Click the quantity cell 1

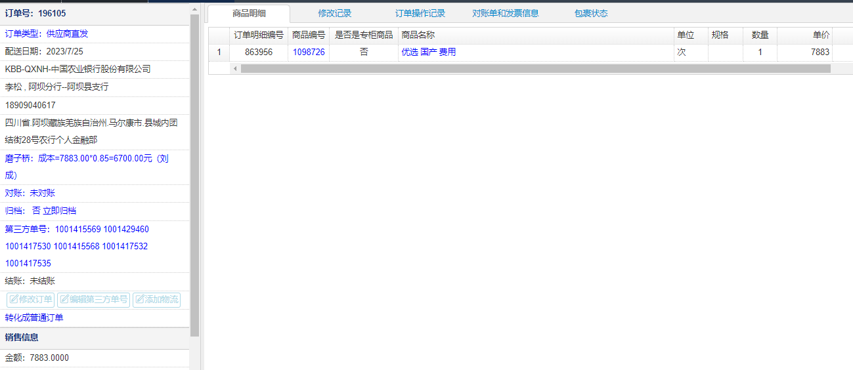[x=760, y=52]
